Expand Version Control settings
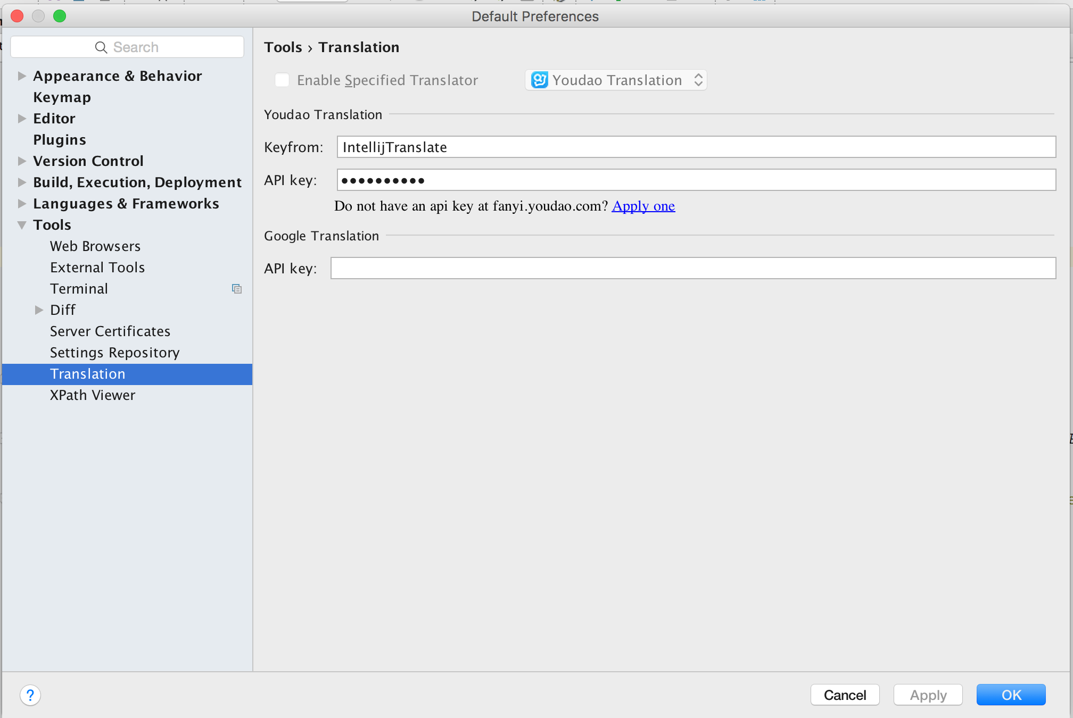The image size is (1073, 718). (22, 161)
